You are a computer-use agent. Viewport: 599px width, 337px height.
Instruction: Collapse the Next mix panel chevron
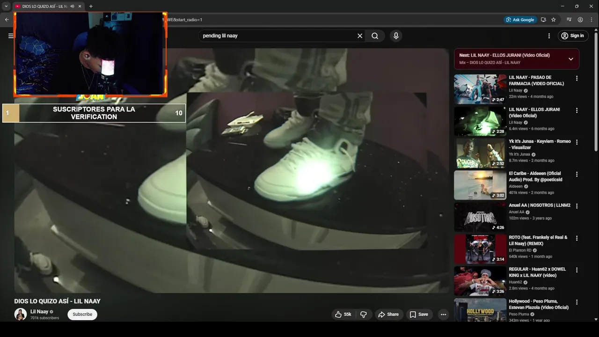point(571,59)
